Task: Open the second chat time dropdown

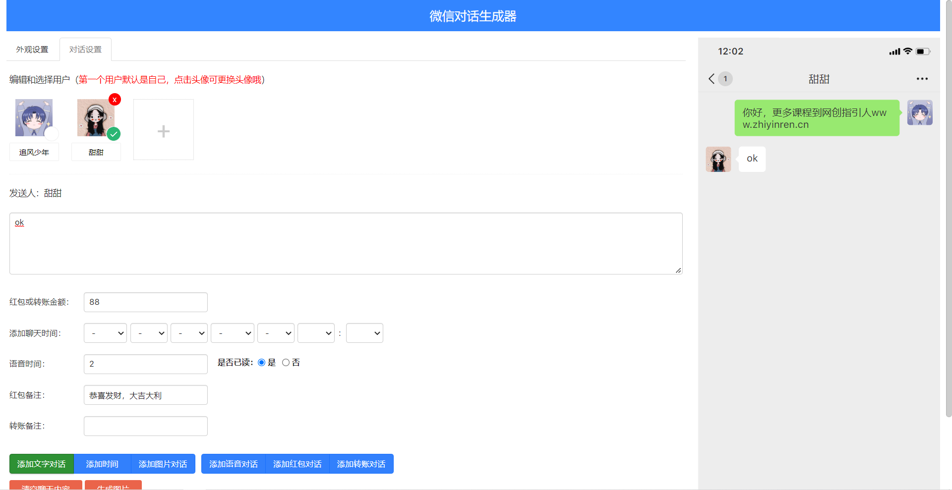Action: [x=149, y=333]
